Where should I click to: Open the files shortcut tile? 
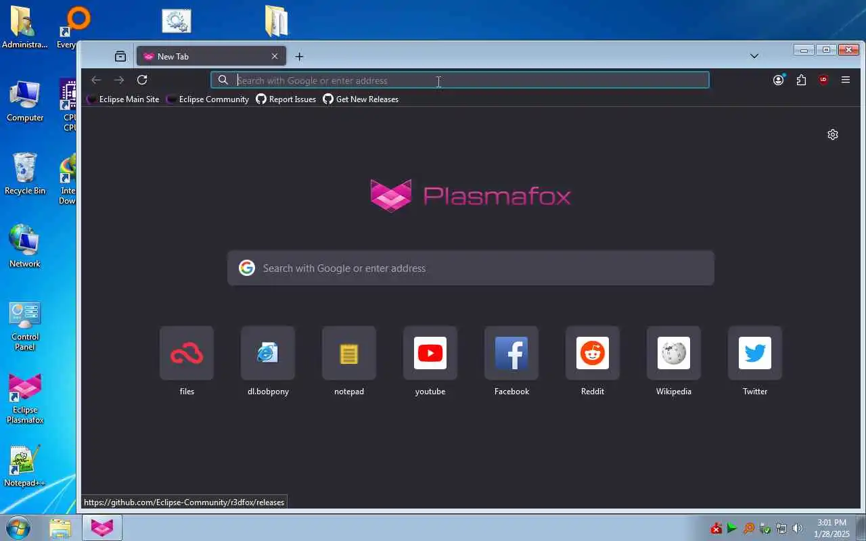click(187, 353)
